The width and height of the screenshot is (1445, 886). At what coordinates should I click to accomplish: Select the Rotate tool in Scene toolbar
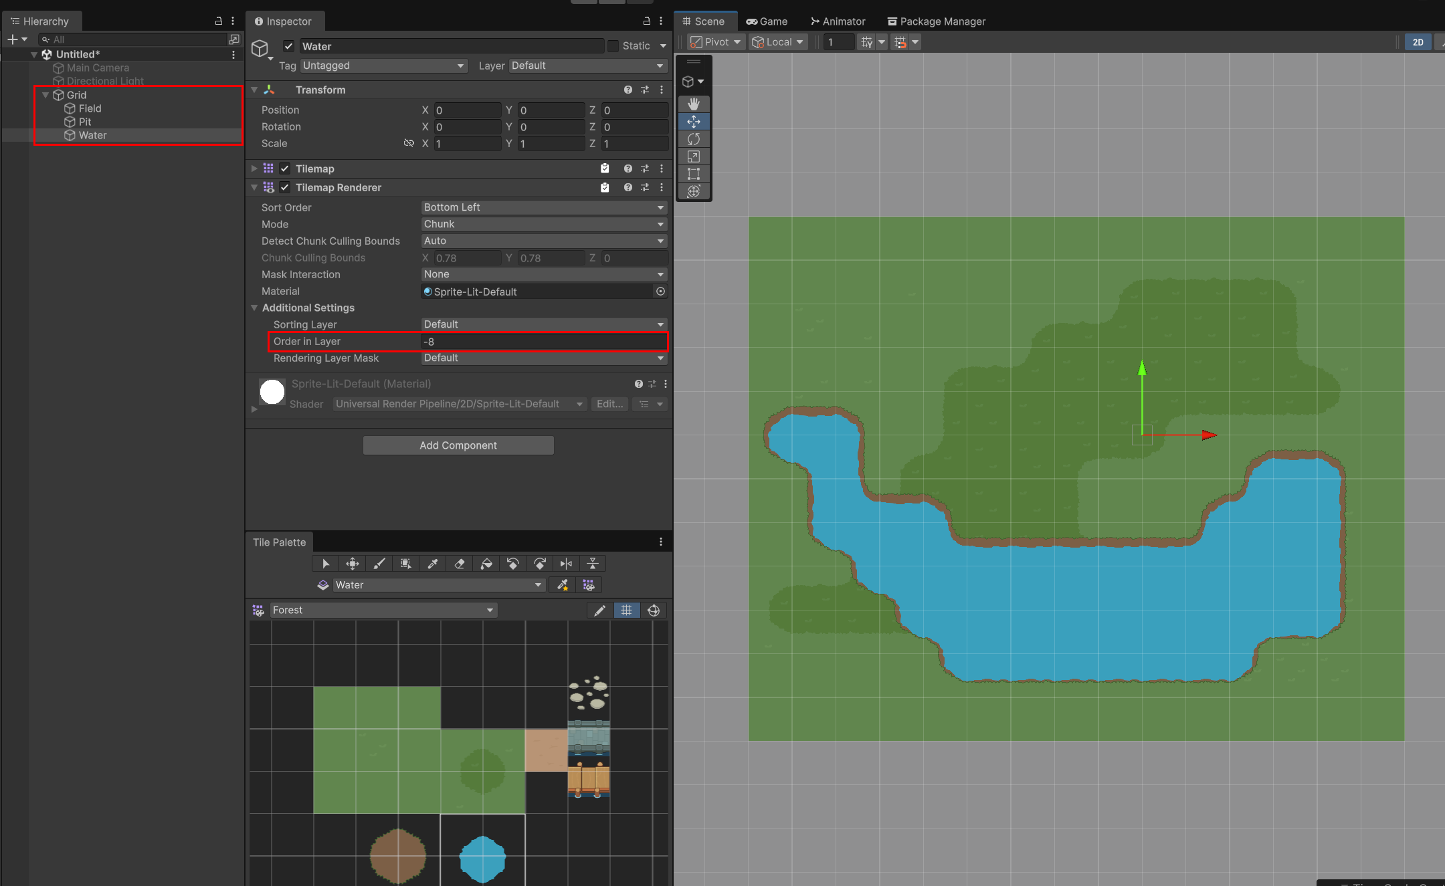click(694, 138)
